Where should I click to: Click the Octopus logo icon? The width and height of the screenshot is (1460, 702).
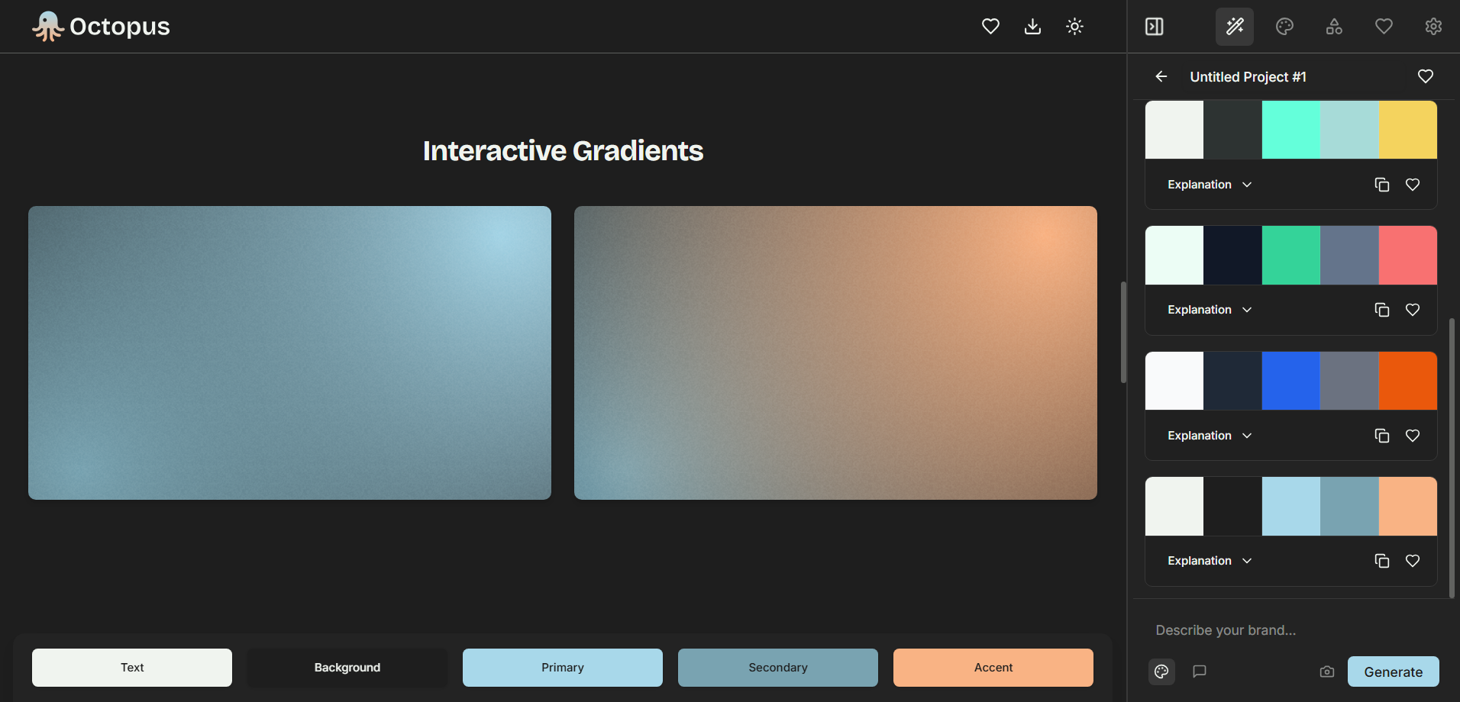[x=48, y=27]
